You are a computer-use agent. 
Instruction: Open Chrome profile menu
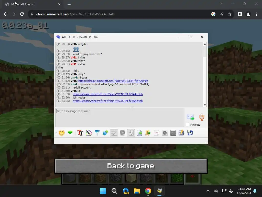[248, 14]
